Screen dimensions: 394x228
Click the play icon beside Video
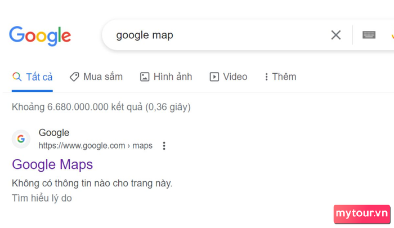214,77
